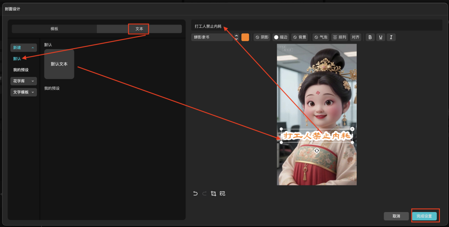The image size is (449, 227).
Task: Click the greyed redo arrow icon
Action: pos(205,193)
